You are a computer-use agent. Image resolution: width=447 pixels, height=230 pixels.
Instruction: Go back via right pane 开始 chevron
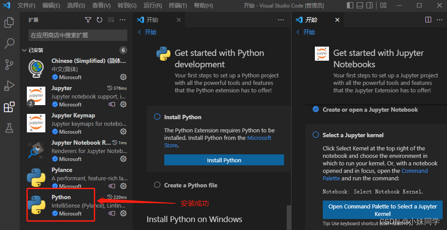pyautogui.click(x=298, y=32)
